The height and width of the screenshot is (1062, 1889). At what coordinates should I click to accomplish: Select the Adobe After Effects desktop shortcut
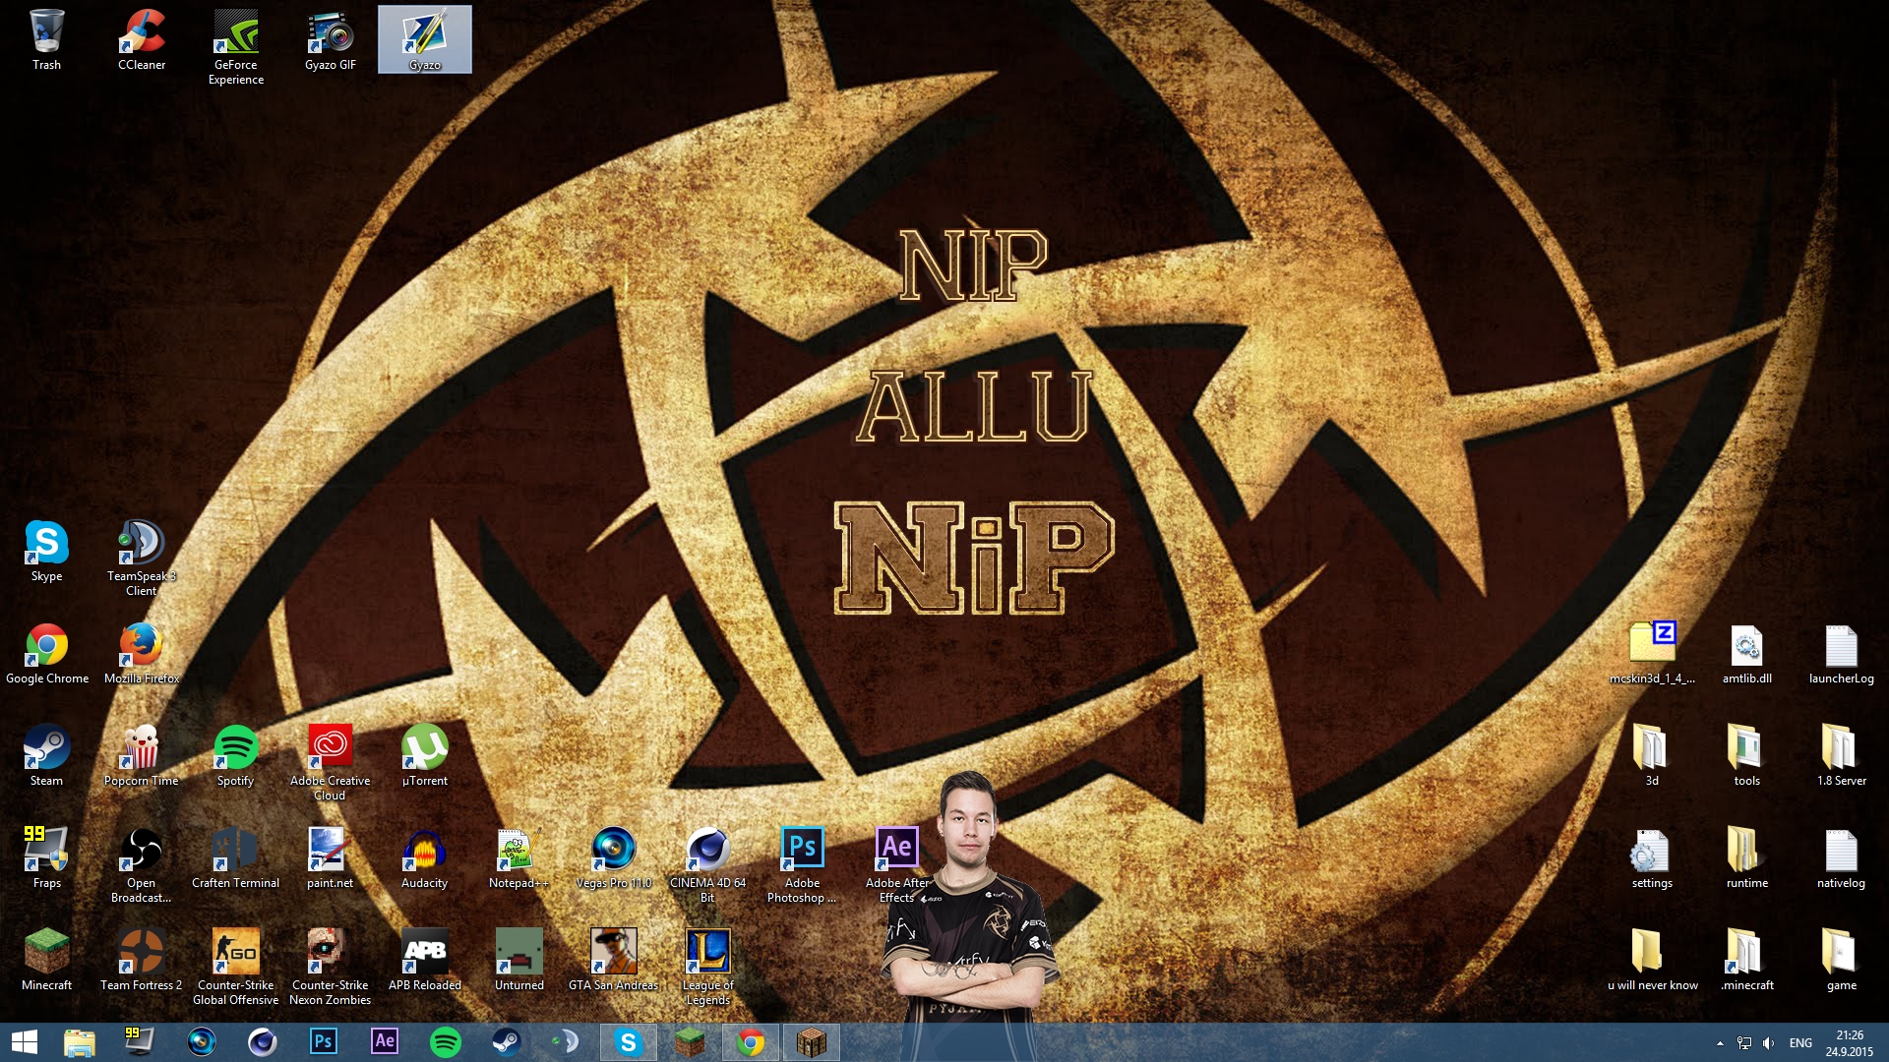[x=897, y=864]
